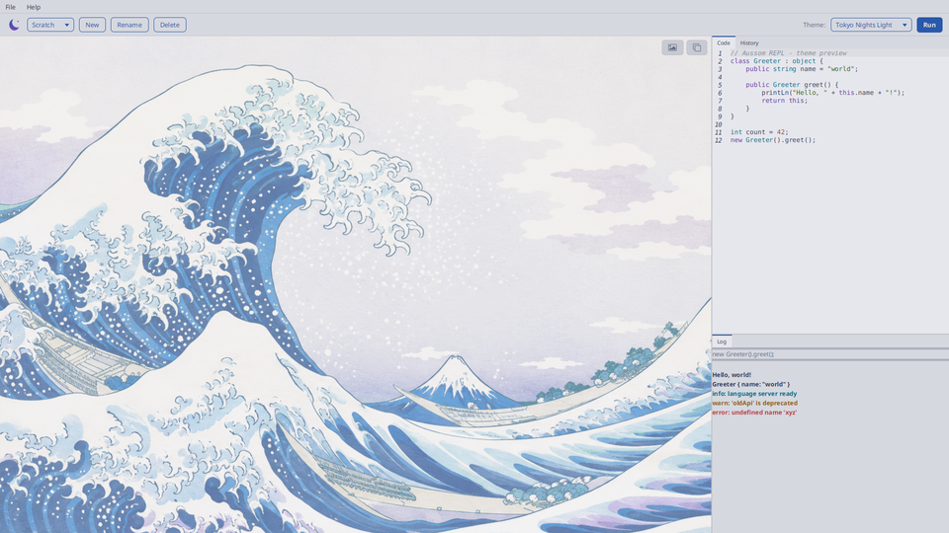Click the crescent moon app logo
Screen dimensions: 949x533
coord(14,25)
